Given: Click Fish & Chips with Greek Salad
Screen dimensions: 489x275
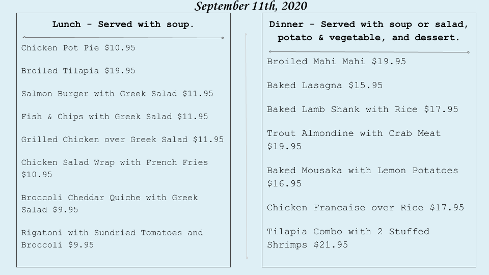Looking at the screenshot, I should 115,117.
